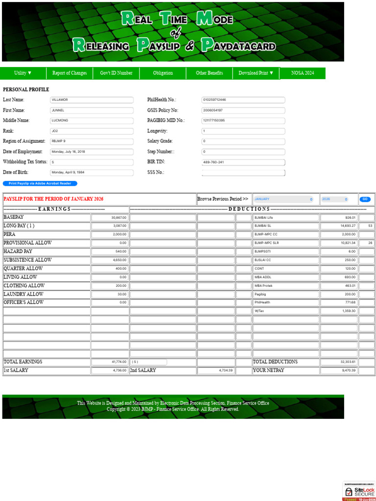The image size is (376, 501).
Task: Click the Region of Assignment field
Action: tap(92, 141)
